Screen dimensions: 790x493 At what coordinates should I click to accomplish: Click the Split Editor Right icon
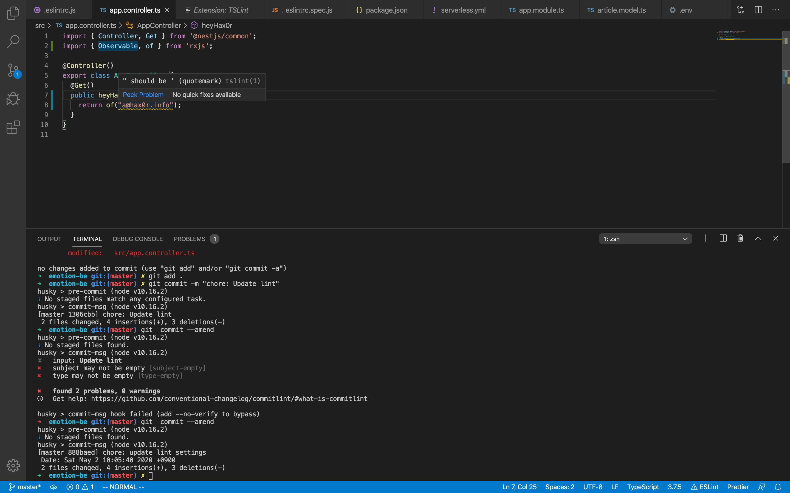(x=758, y=10)
